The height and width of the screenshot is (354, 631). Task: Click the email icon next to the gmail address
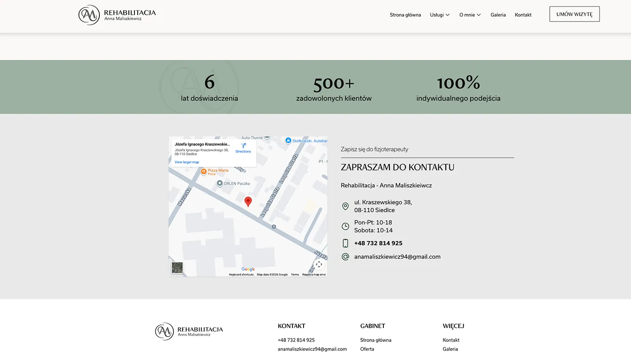[345, 256]
